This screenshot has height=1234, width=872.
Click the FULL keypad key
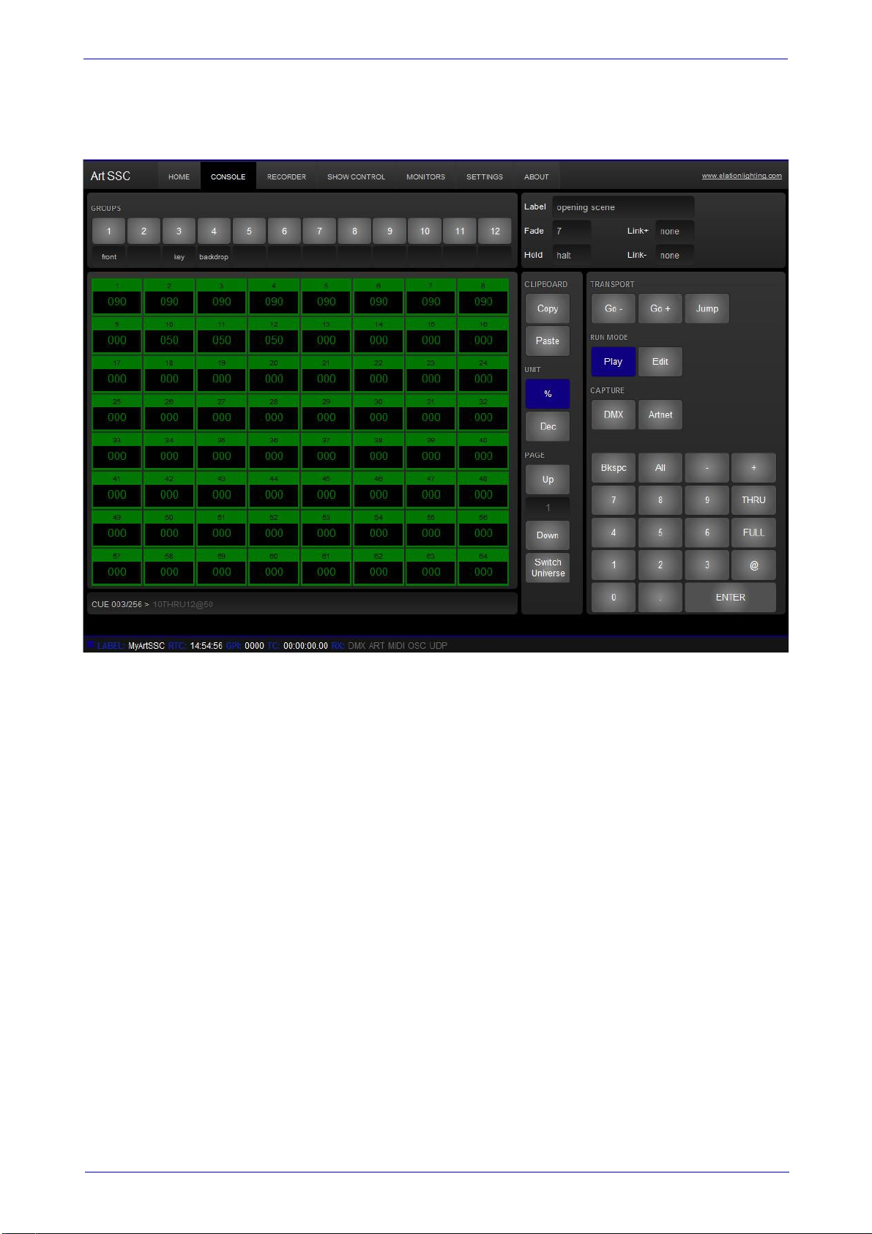tap(753, 532)
